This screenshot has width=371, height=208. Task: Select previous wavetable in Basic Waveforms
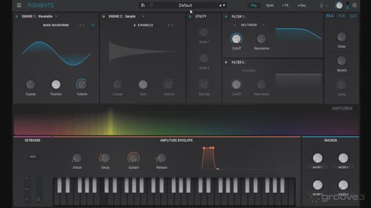point(80,25)
